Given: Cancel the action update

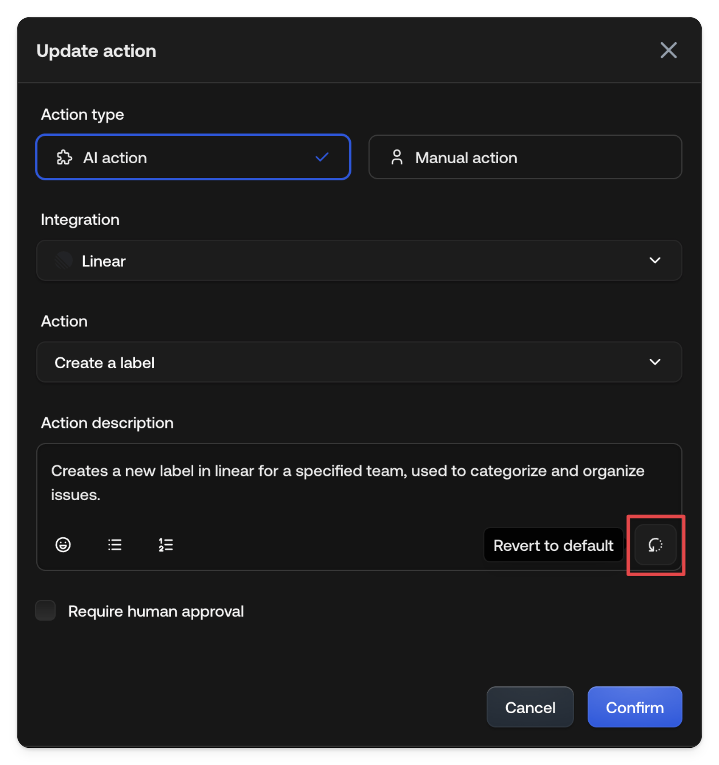Looking at the screenshot, I should pyautogui.click(x=530, y=707).
